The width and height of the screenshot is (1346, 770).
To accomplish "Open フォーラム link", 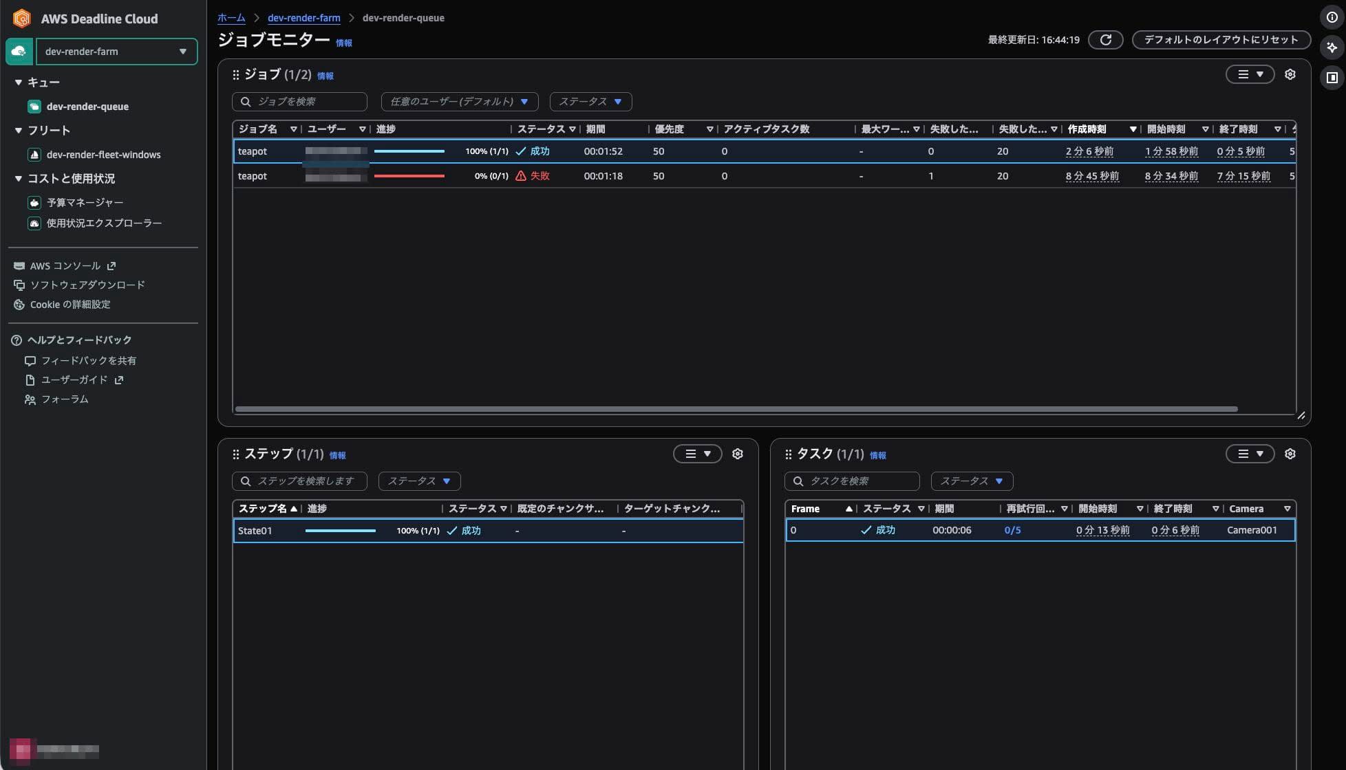I will point(65,399).
